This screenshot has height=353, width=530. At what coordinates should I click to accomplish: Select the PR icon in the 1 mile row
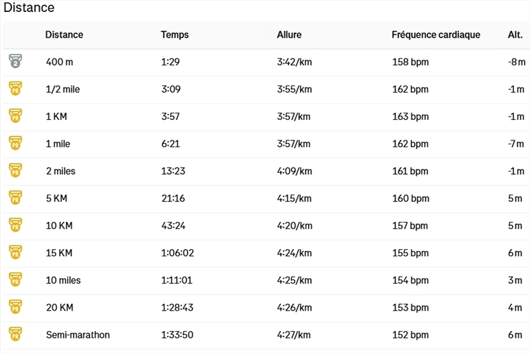(x=15, y=143)
